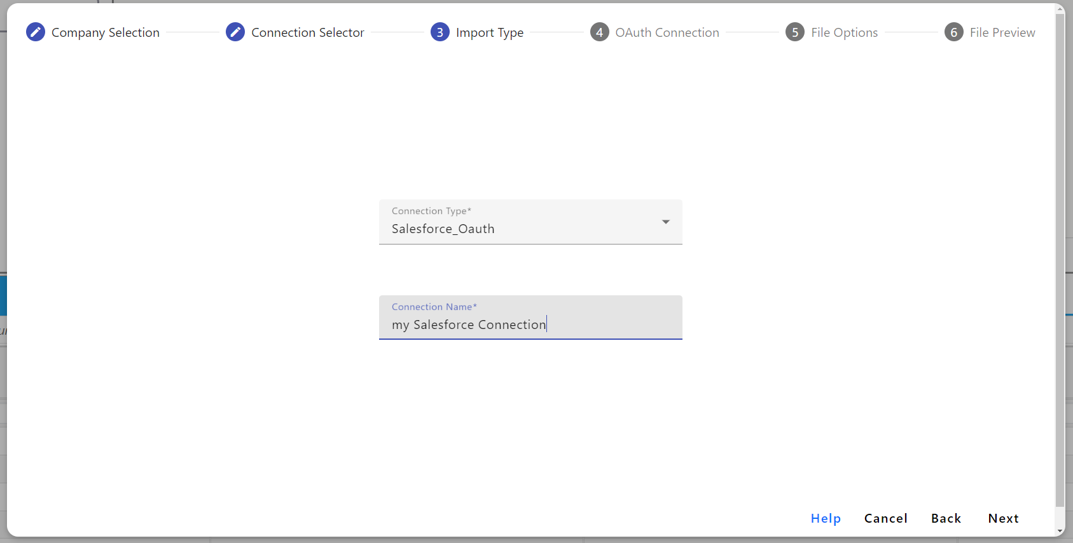Click the step 4 circle icon
1073x543 pixels.
click(599, 32)
